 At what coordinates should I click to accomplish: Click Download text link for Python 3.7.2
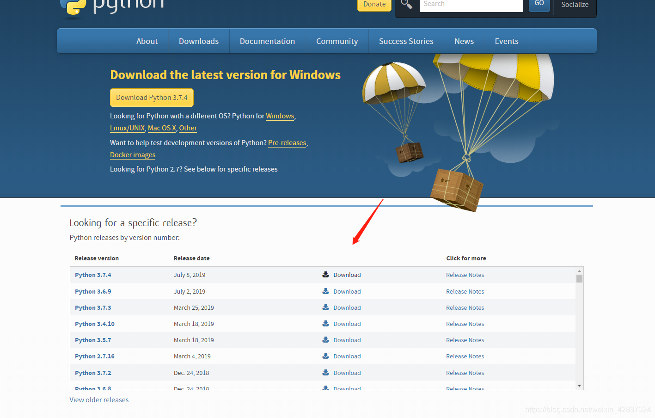(347, 373)
